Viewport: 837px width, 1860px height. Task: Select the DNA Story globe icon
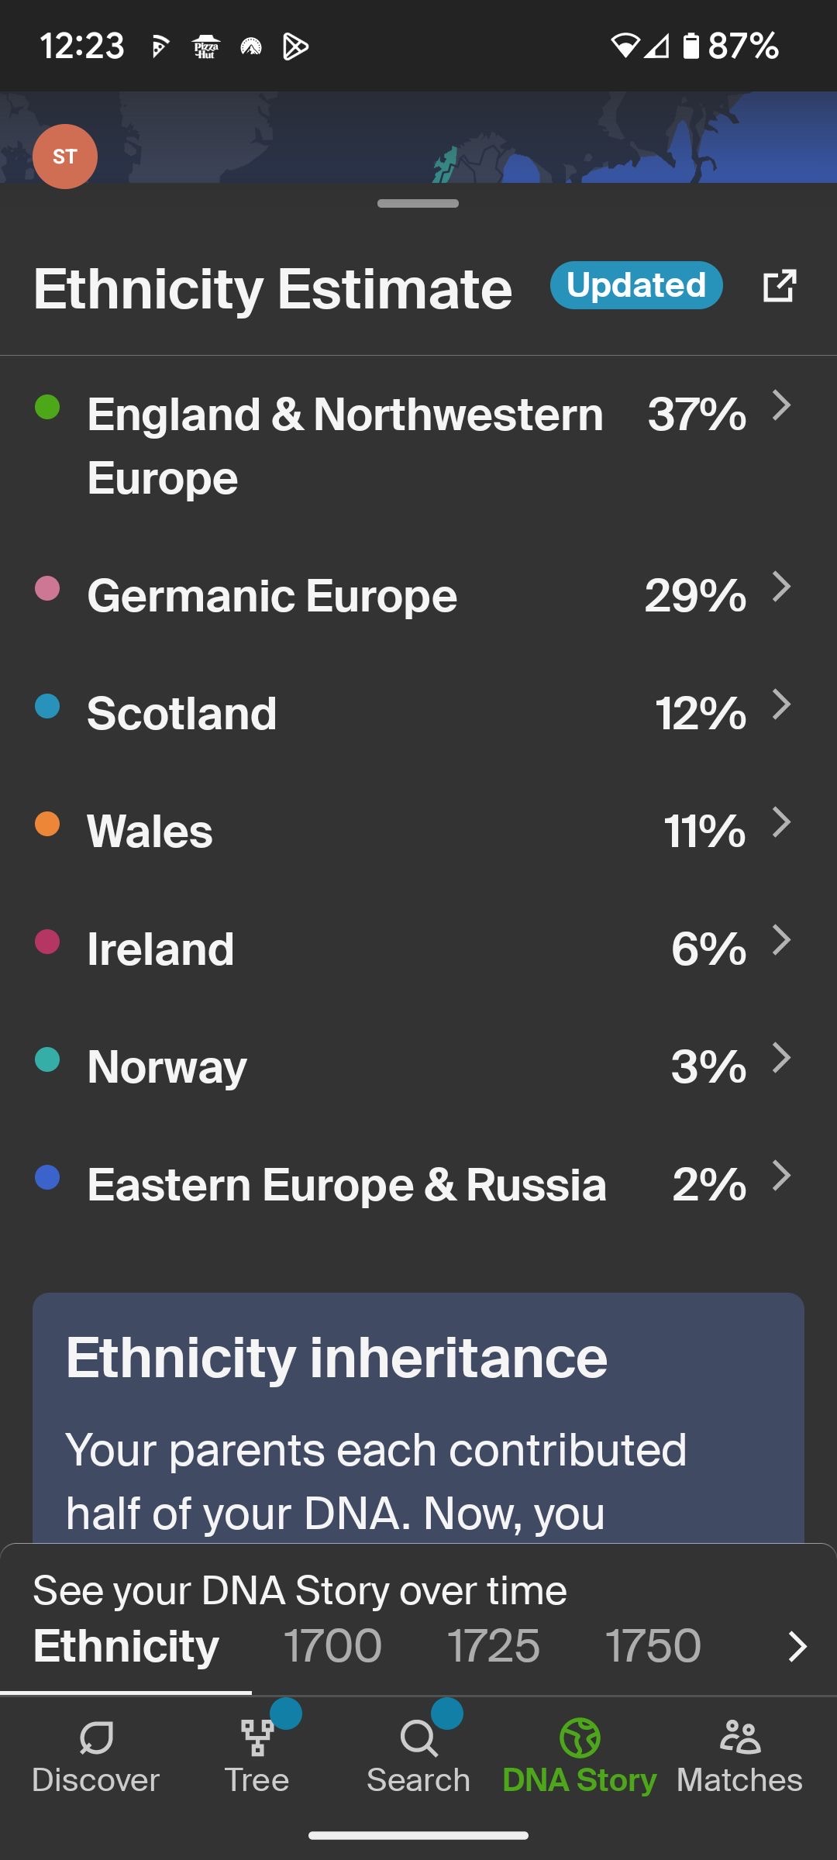(580, 1738)
